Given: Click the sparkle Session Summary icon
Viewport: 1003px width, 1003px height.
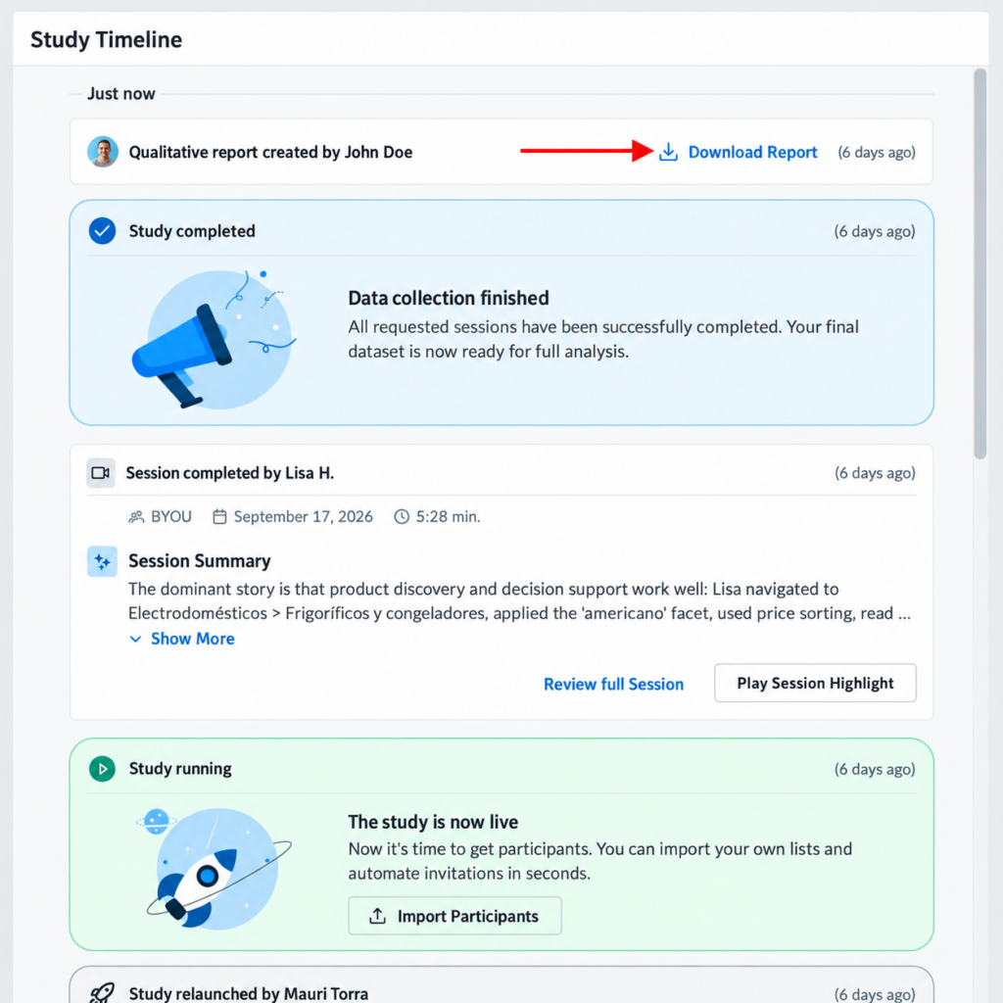Looking at the screenshot, I should [x=102, y=561].
